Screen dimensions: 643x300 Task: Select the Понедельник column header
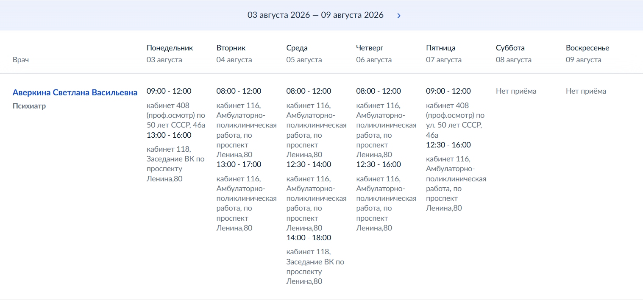click(170, 48)
